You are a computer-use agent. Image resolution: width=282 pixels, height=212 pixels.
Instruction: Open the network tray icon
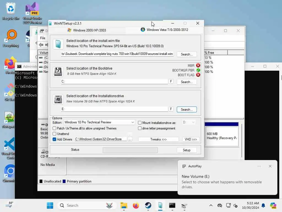[228, 205]
